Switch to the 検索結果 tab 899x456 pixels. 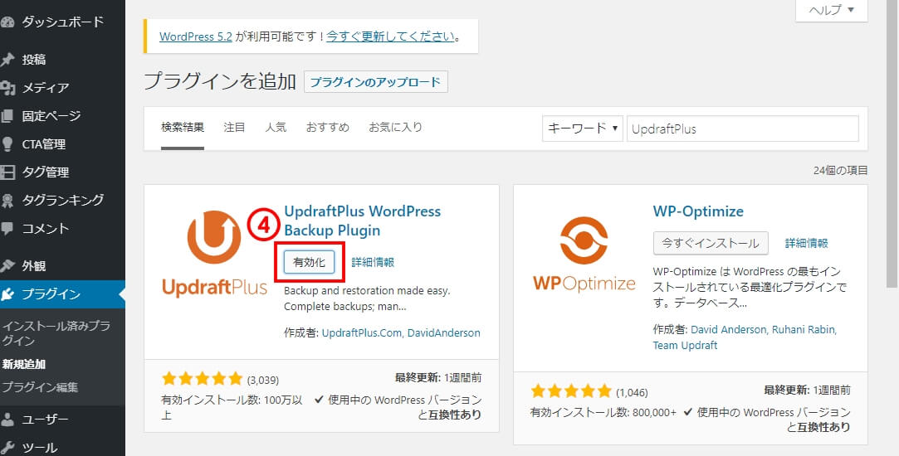coord(183,127)
